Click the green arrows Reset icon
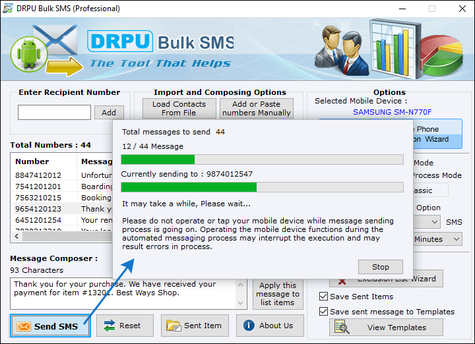 (x=109, y=326)
